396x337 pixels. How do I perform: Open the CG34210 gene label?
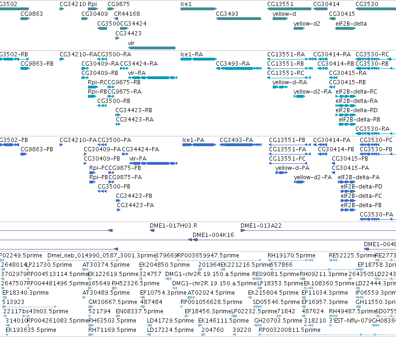73,4
